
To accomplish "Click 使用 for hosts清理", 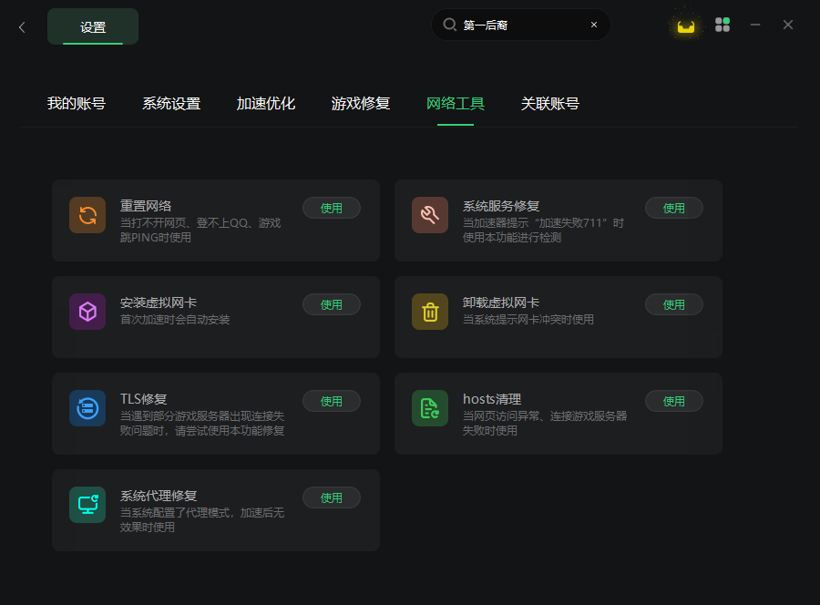I will click(674, 401).
